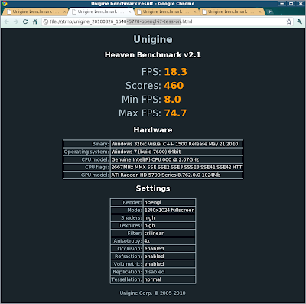The image size is (306, 304).
Task: Click the CPU flags value cell
Action: coord(177,167)
